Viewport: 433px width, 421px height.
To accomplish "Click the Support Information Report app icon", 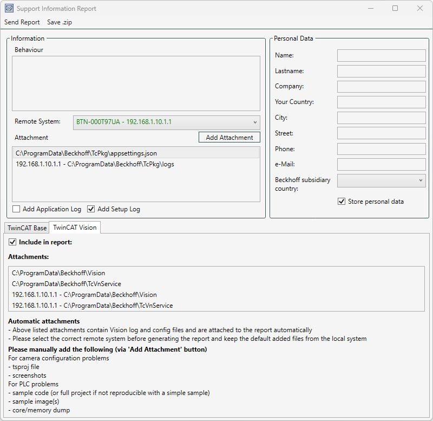I will 9,9.
